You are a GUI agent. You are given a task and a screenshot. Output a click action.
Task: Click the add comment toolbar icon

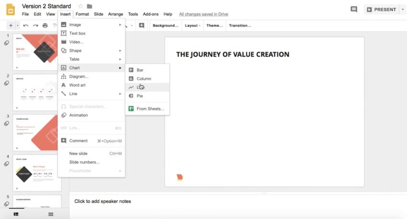click(x=141, y=25)
